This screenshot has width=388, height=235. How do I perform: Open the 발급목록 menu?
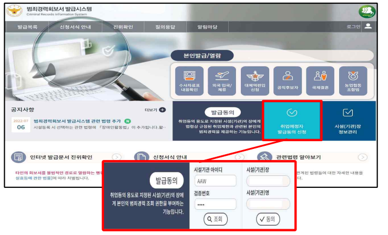pos(27,27)
